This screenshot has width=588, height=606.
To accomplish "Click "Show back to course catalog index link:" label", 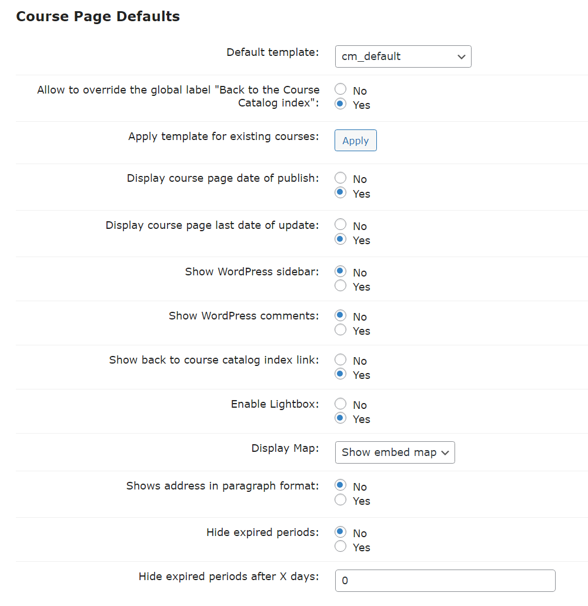I will coord(214,360).
